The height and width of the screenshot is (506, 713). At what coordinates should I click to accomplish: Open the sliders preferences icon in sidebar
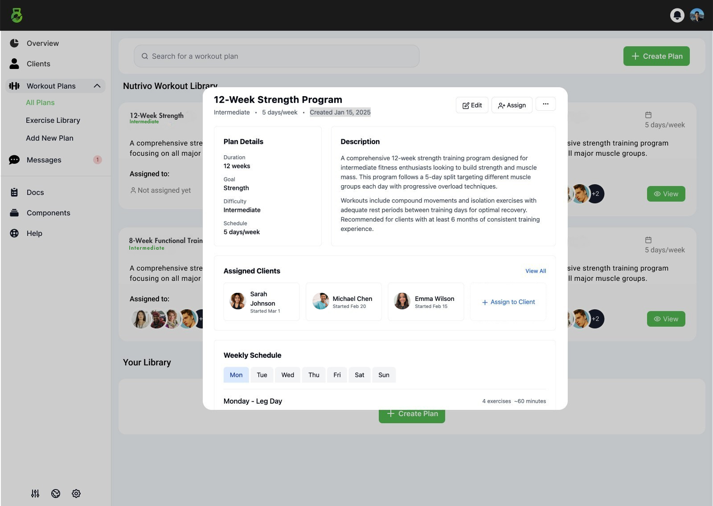coord(35,493)
